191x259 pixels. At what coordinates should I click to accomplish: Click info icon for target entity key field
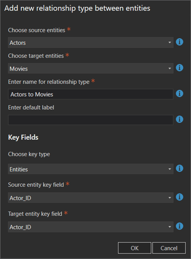(x=180, y=226)
